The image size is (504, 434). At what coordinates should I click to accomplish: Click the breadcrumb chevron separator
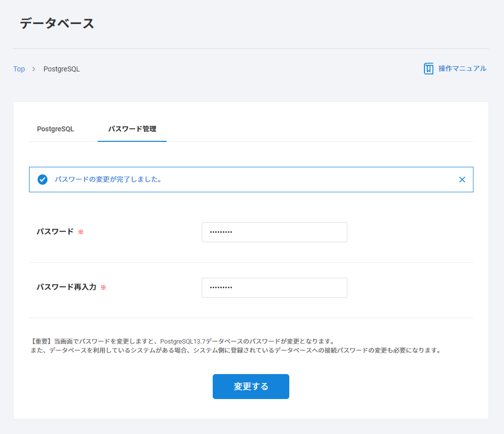pyautogui.click(x=34, y=69)
